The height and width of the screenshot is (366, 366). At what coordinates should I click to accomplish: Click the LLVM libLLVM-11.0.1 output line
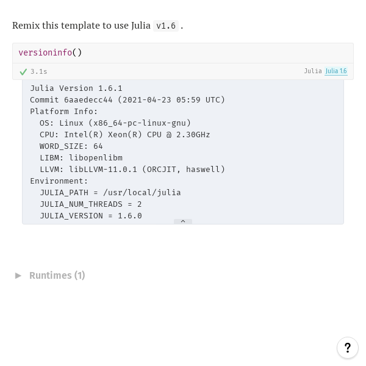point(132,169)
